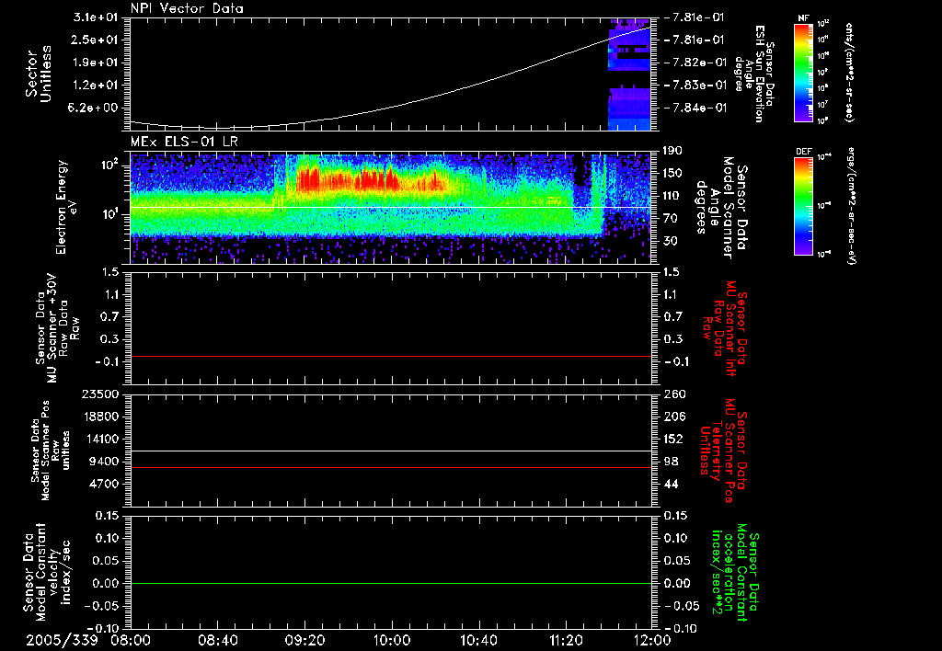This screenshot has width=942, height=651.
Task: Click the '23500' scanner position tick
Action: click(99, 394)
